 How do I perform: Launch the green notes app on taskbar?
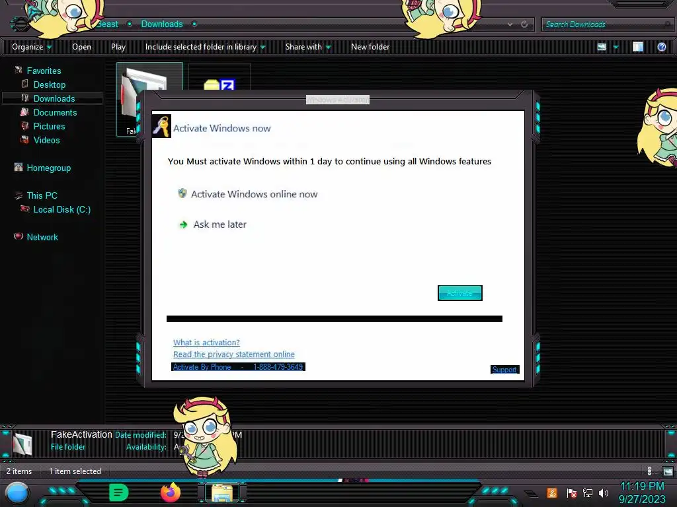point(119,492)
